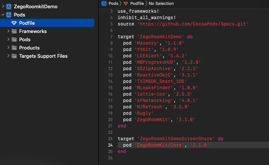The width and height of the screenshot is (269, 165).
Task: Click the Pods project icon in navigator
Action: (x=9, y=15)
